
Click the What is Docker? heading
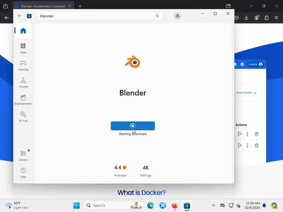141,193
